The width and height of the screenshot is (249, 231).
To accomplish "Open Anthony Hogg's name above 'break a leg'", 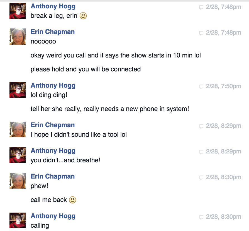I will click(x=53, y=6).
